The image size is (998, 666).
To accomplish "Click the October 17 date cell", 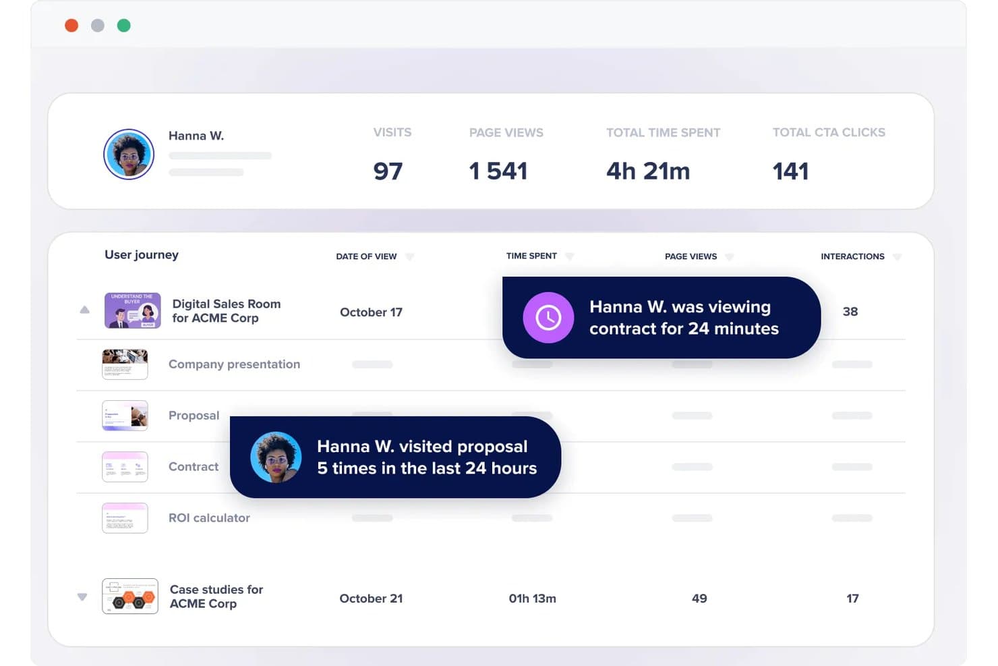I will [x=371, y=312].
